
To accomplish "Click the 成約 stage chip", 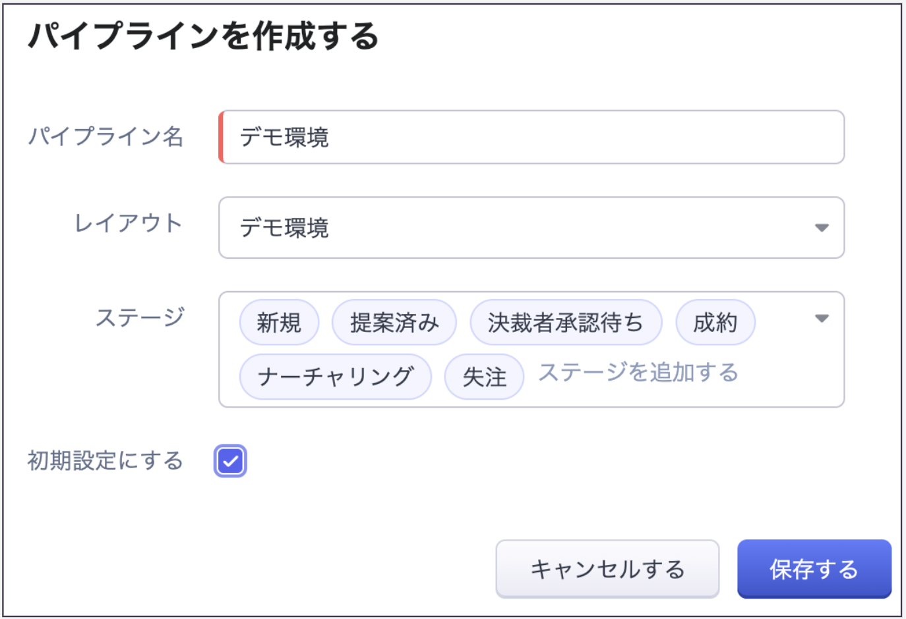I will pyautogui.click(x=715, y=323).
